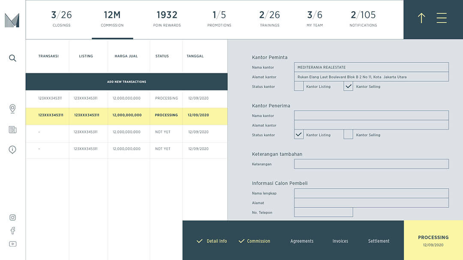
Task: Go to the Agreements step
Action: click(302, 241)
